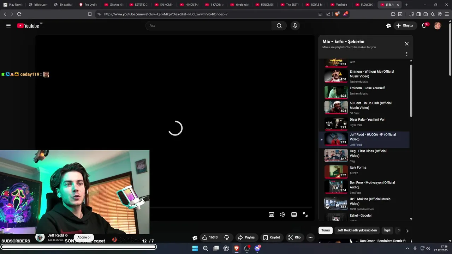
Task: Open Brave playlist music note icon
Action: (x=411, y=14)
